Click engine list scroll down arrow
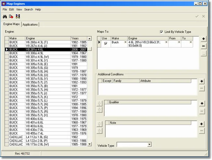 [90, 144]
